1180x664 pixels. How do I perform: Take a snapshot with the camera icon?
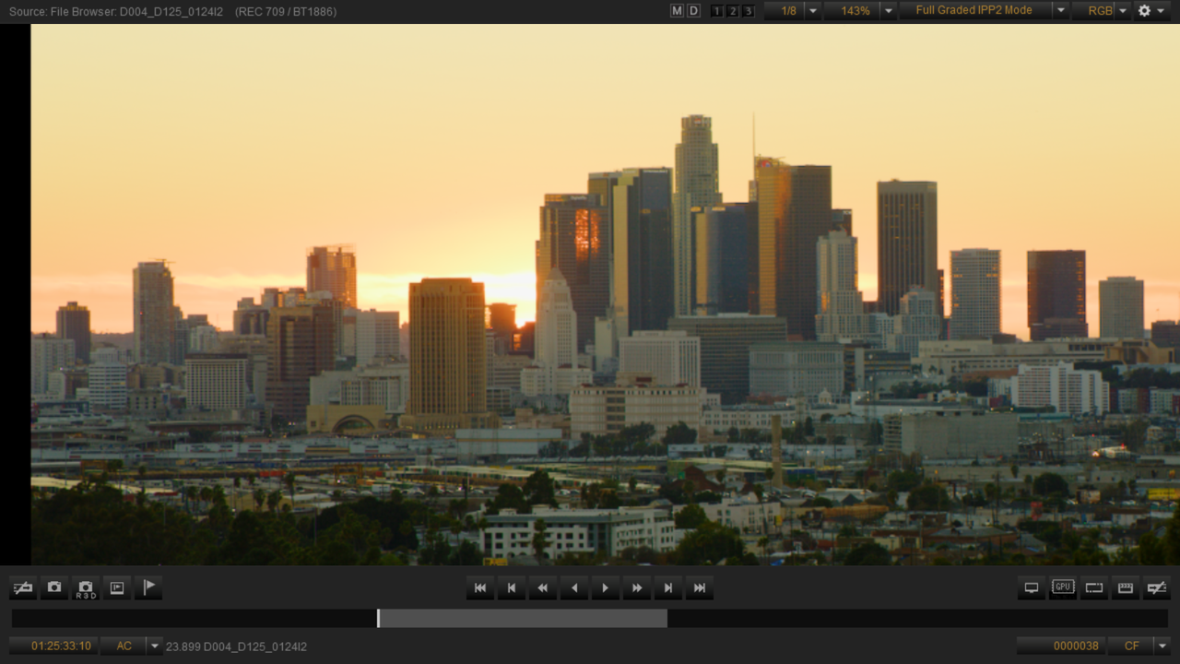53,587
